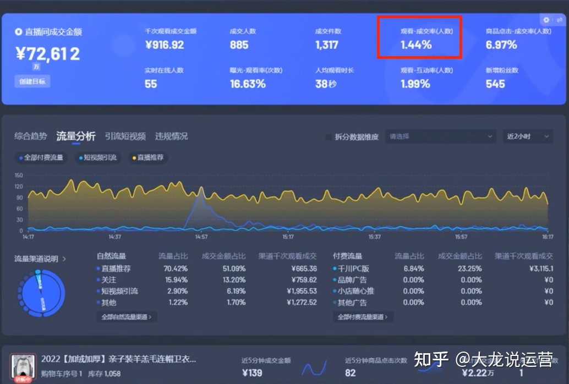The image size is (569, 384).
Task: Click the 创建目标 button
Action: [32, 81]
